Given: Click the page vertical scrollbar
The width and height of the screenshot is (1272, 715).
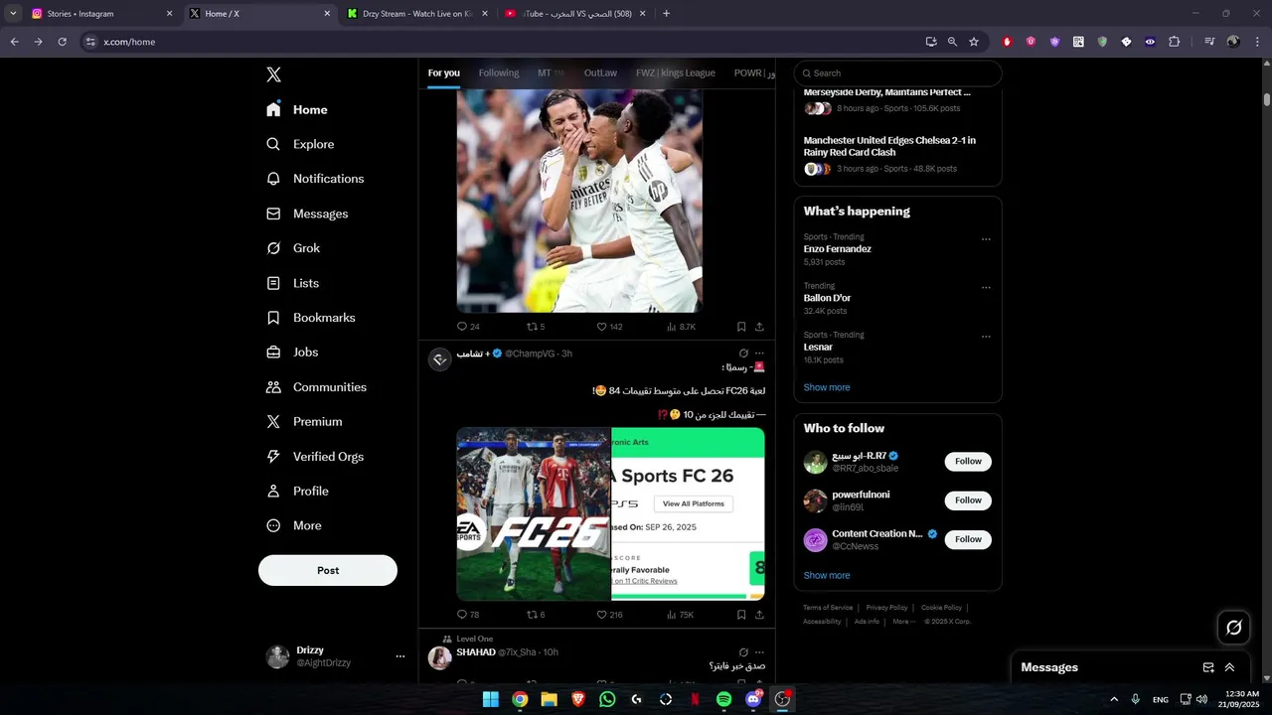Looking at the screenshot, I should 1267,99.
